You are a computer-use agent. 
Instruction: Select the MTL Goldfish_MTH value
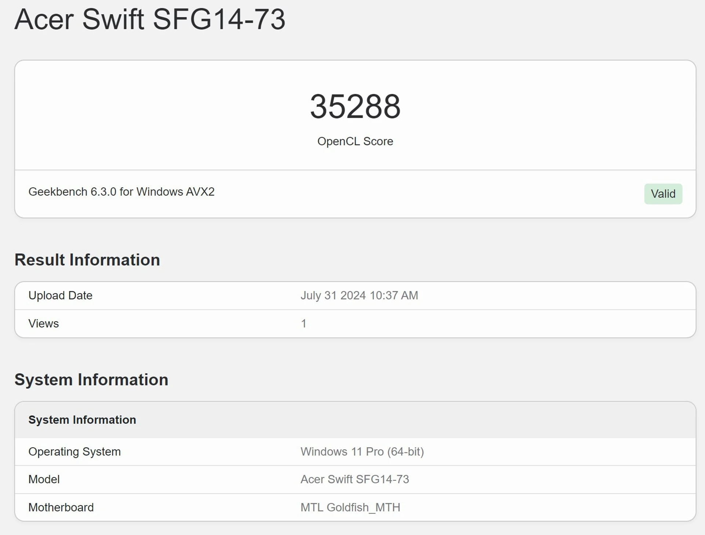coord(350,507)
